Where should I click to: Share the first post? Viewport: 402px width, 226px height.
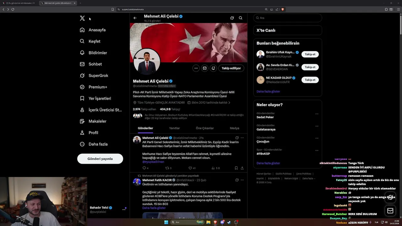coord(242,168)
